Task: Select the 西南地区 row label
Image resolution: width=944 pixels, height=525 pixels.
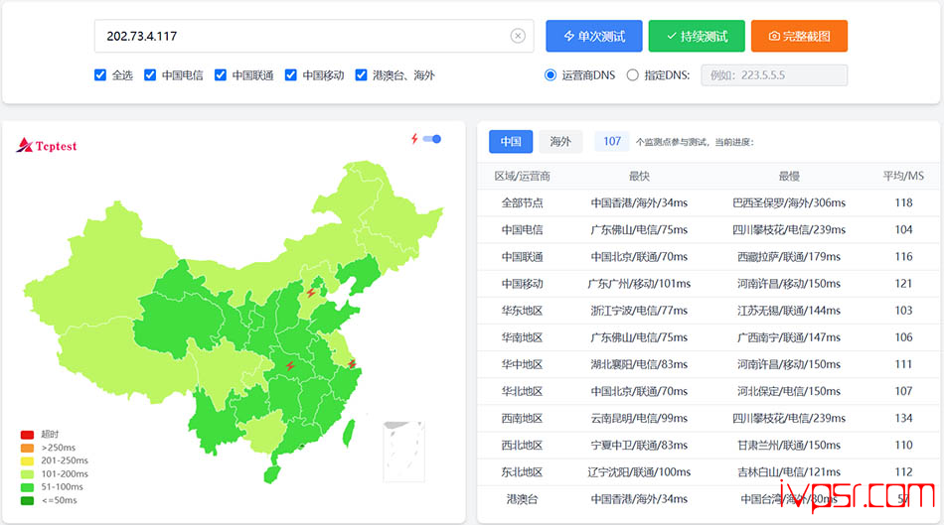Action: (x=522, y=419)
